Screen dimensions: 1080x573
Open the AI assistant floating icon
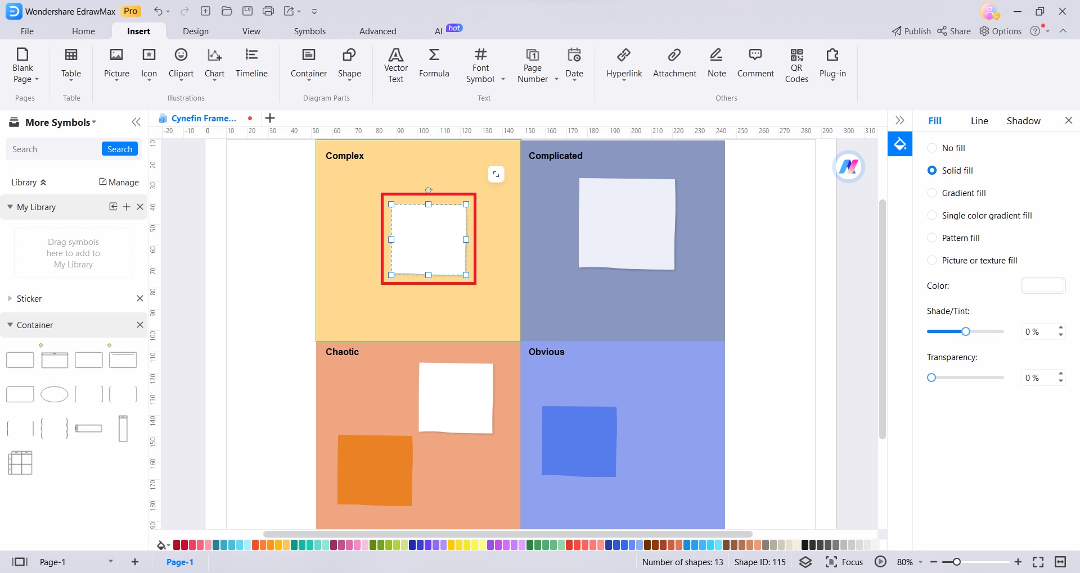[848, 167]
